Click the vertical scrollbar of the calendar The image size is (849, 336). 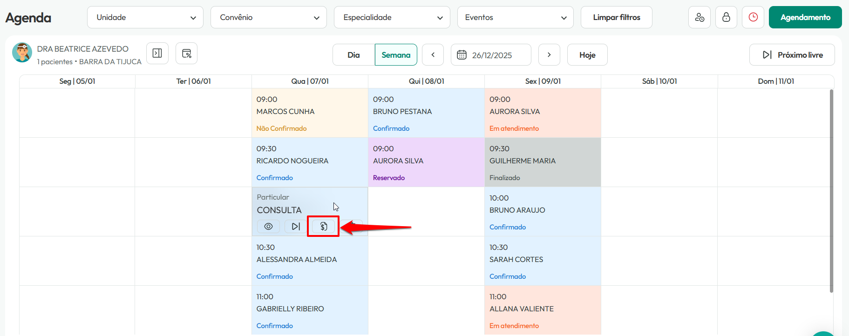tap(831, 191)
